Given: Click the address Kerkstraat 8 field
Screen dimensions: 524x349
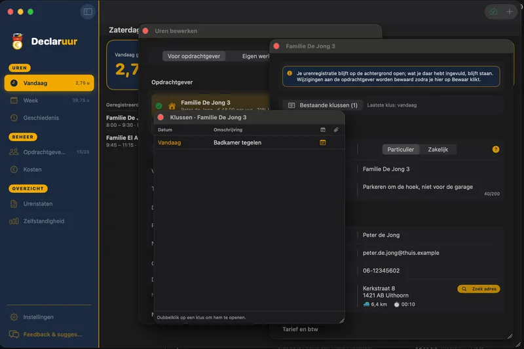Looking at the screenshot, I should pos(386,292).
